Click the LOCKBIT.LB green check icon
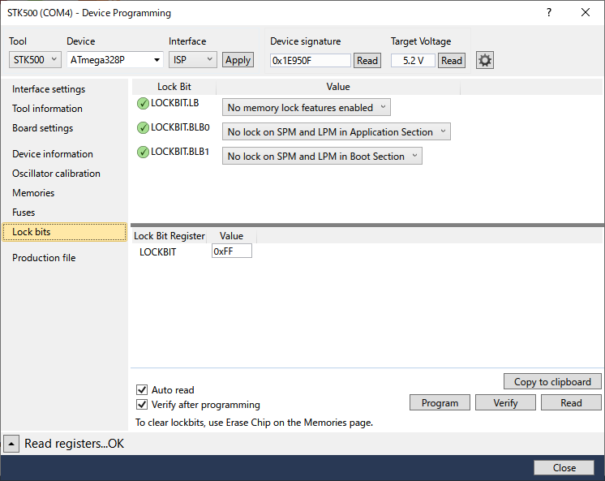 click(143, 104)
